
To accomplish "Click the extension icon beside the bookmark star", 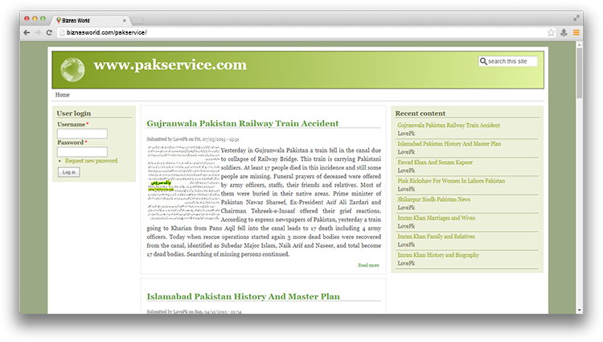I will click(564, 32).
